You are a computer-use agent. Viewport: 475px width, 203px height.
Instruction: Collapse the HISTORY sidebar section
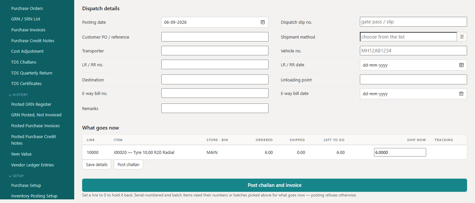click(18, 95)
